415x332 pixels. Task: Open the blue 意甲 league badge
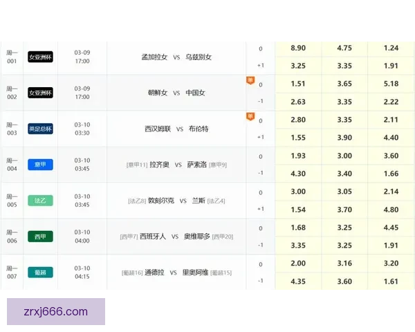pyautogui.click(x=41, y=165)
